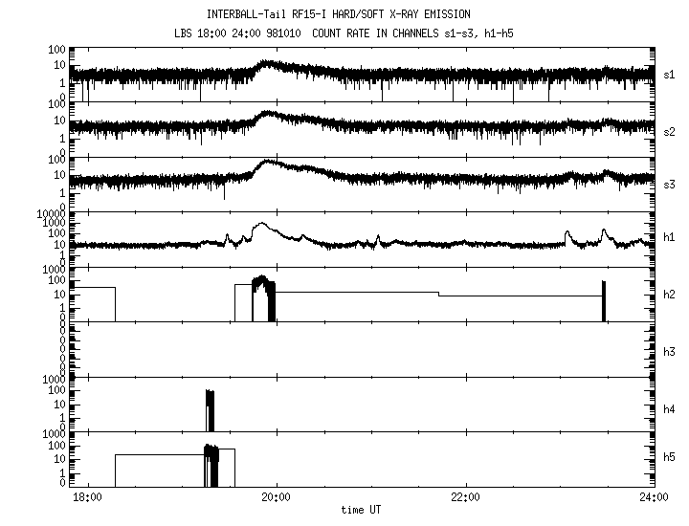Click the 10000 y-axis label on h1
Viewport: 689px width, 526px height.
tap(50, 213)
